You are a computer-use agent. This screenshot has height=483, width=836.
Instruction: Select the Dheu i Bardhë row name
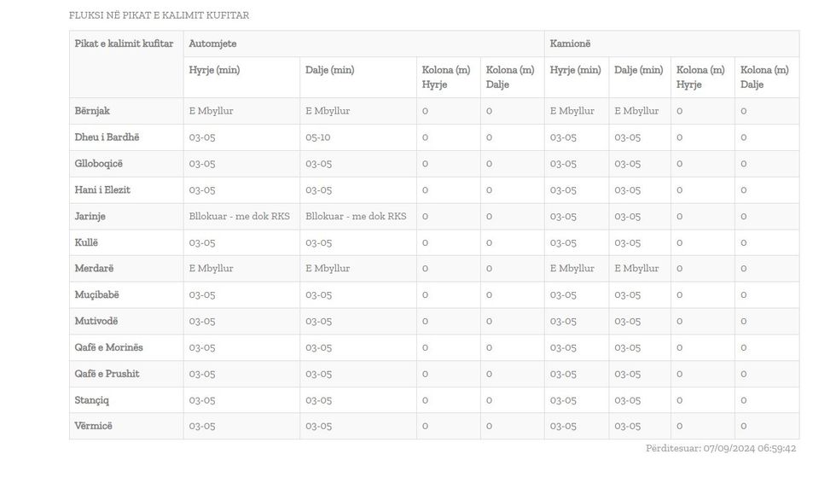[x=107, y=137]
